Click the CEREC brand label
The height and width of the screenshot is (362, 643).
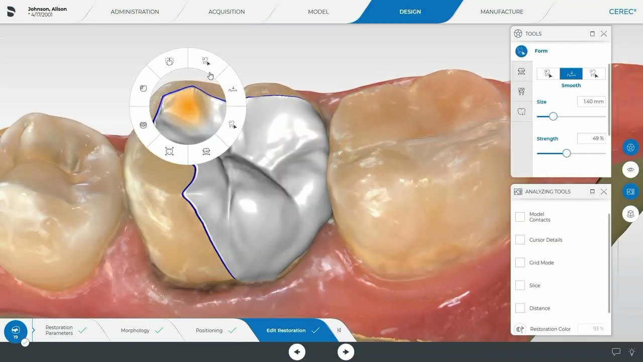pos(622,12)
